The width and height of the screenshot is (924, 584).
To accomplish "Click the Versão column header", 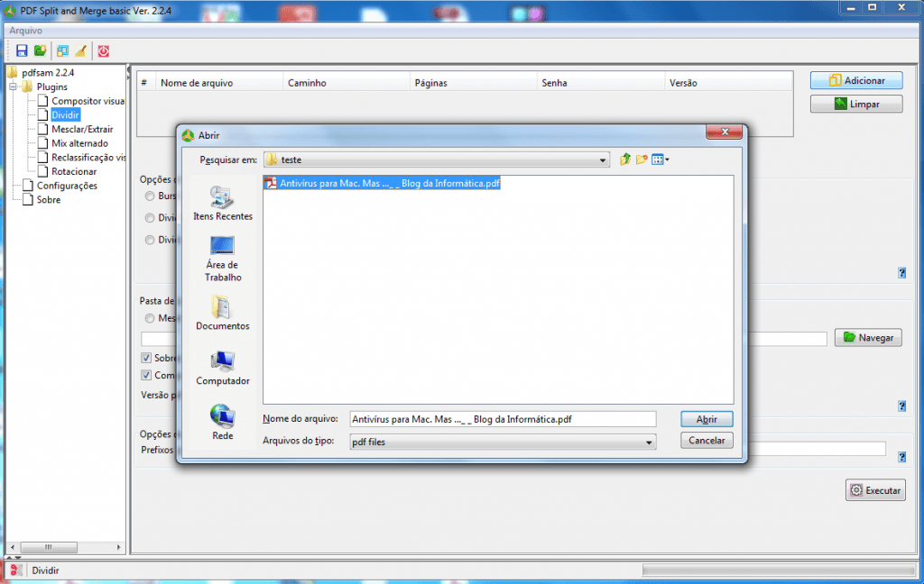I will (x=728, y=83).
